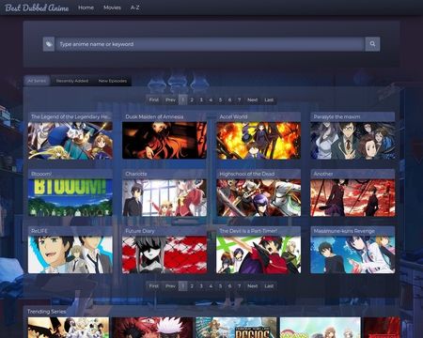Viewport: 423px width, 338px height.
Task: Click Next in the bottom pagination
Action: coord(252,286)
